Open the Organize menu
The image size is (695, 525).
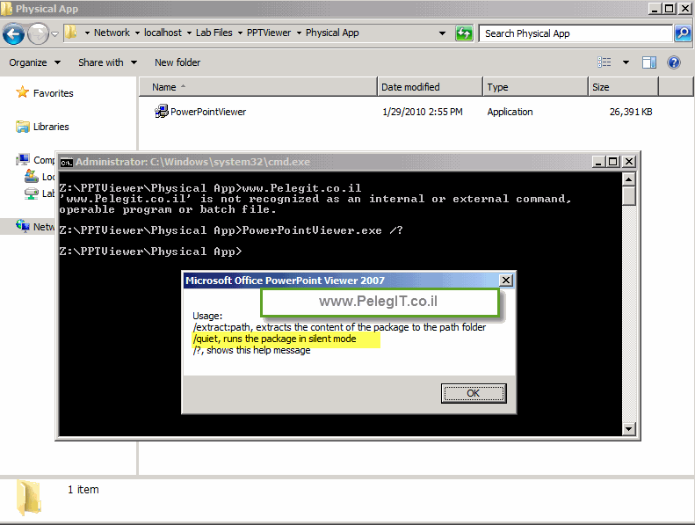pyautogui.click(x=34, y=62)
